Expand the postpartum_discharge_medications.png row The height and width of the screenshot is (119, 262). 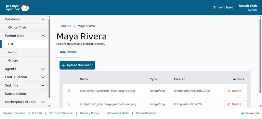coord(69,104)
